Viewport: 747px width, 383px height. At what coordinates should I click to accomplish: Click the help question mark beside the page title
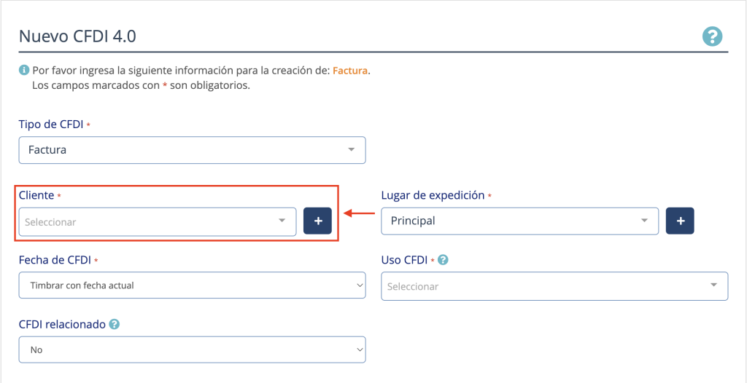[712, 36]
